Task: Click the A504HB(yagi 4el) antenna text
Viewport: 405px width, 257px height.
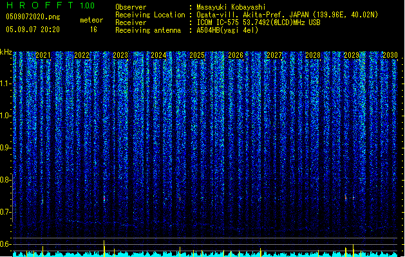Action: pyautogui.click(x=227, y=30)
